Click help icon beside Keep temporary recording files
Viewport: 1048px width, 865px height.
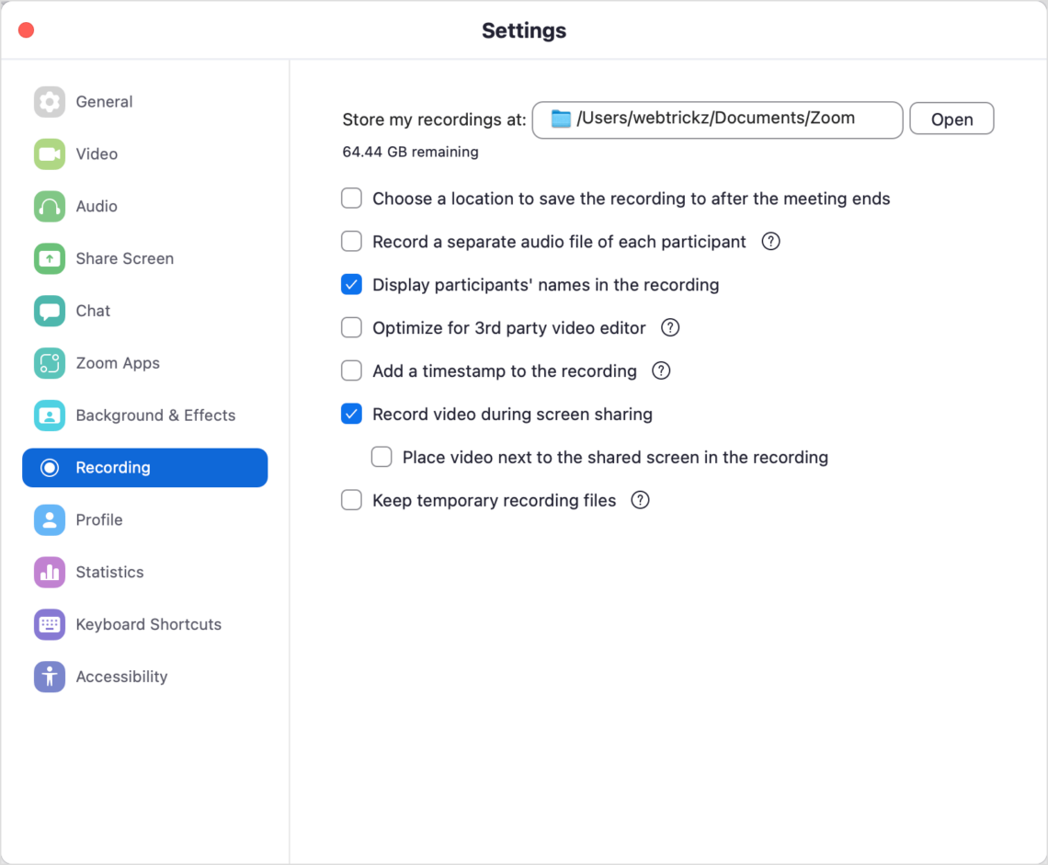click(640, 501)
